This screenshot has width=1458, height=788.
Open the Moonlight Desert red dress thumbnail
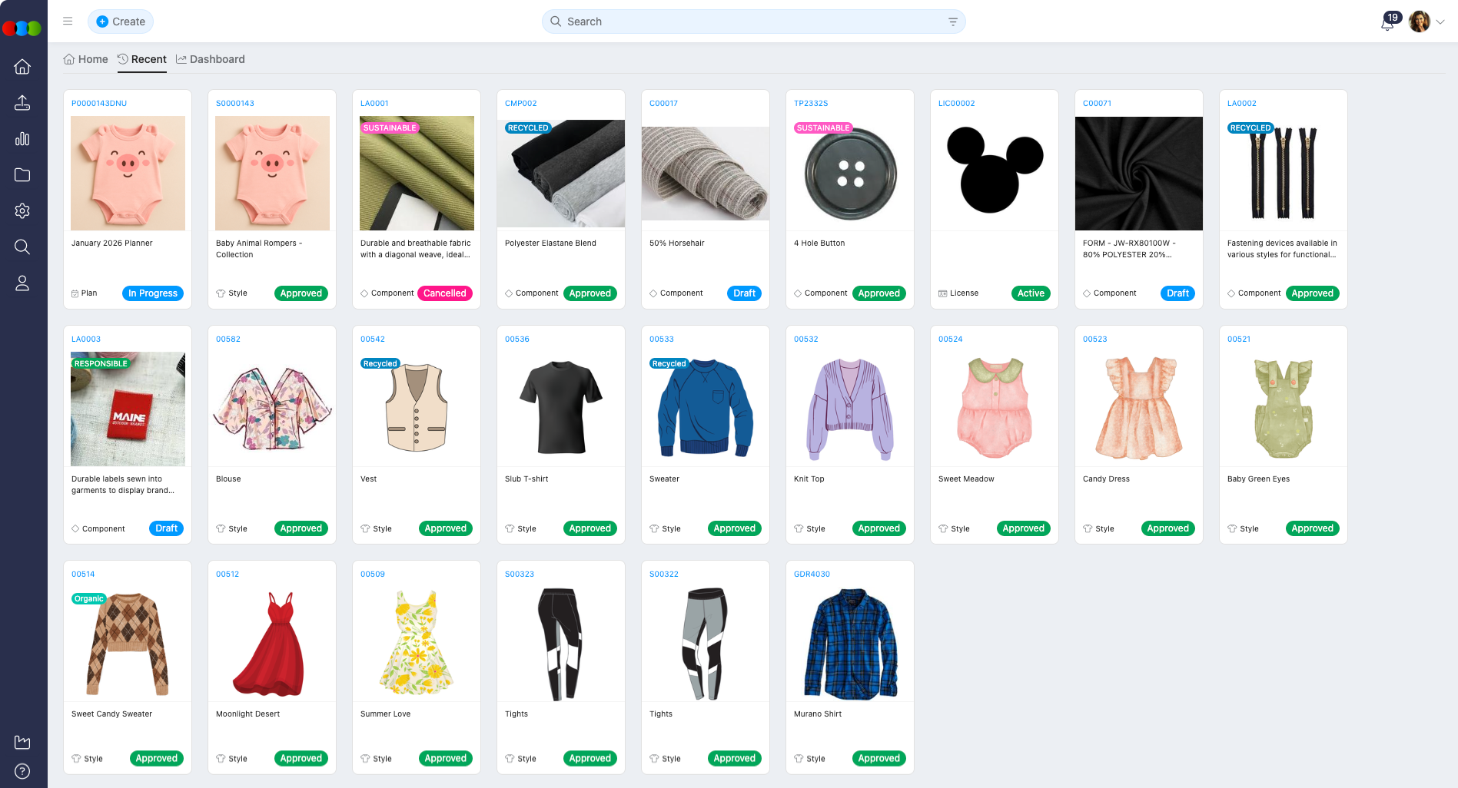click(272, 644)
